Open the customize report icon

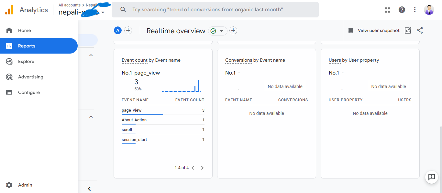coord(408,30)
